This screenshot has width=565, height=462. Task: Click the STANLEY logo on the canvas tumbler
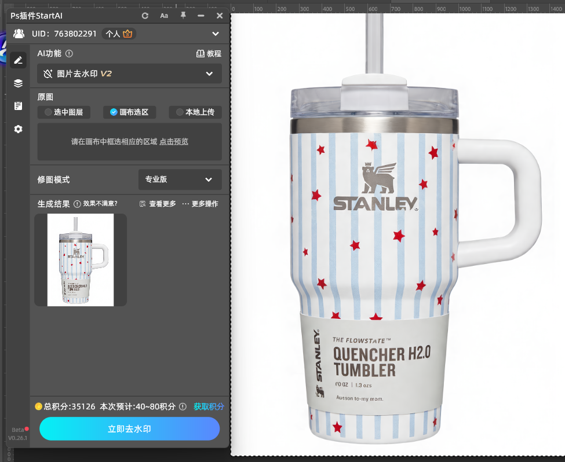(x=376, y=186)
